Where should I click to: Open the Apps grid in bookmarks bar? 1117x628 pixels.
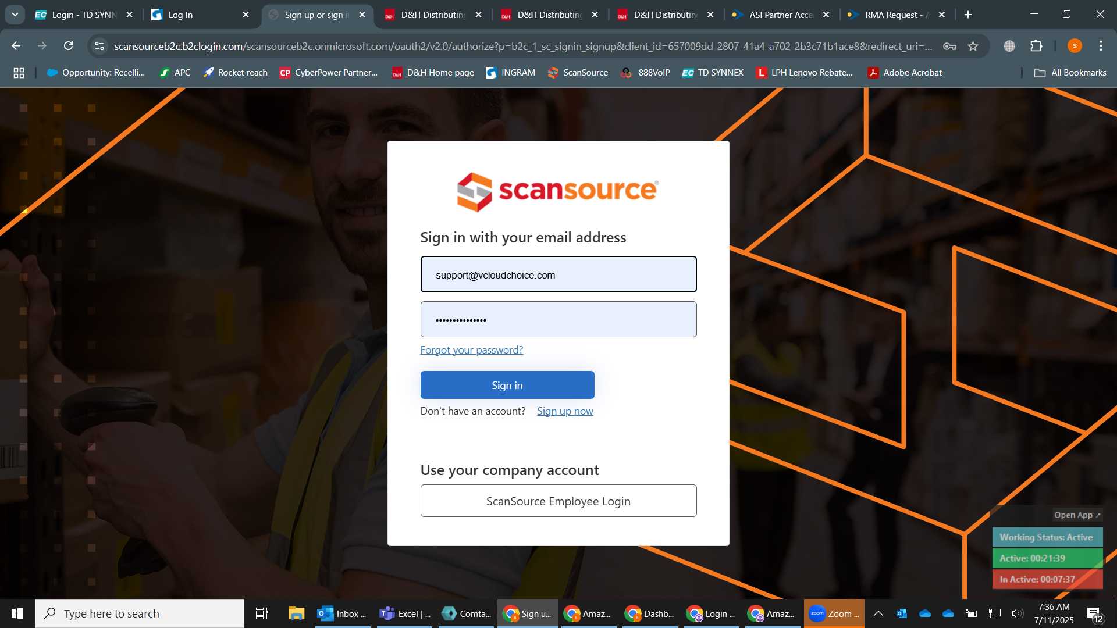click(19, 73)
